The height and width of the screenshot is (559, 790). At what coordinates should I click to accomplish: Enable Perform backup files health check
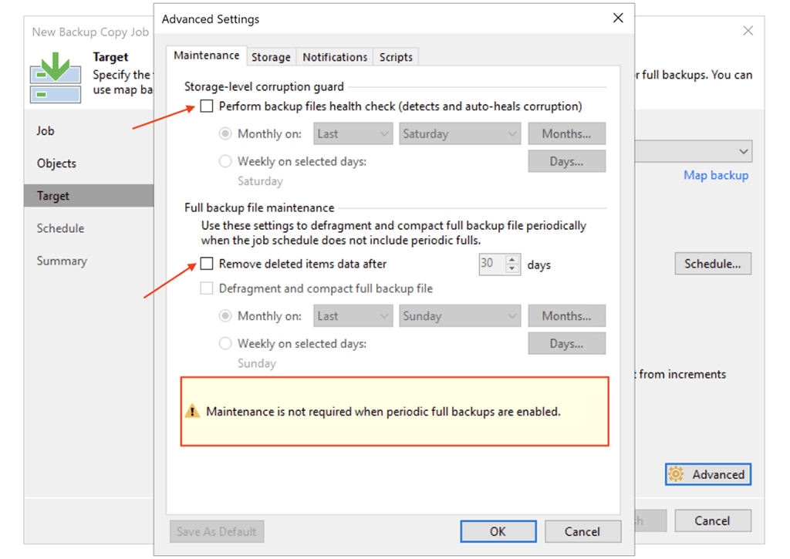click(x=207, y=106)
